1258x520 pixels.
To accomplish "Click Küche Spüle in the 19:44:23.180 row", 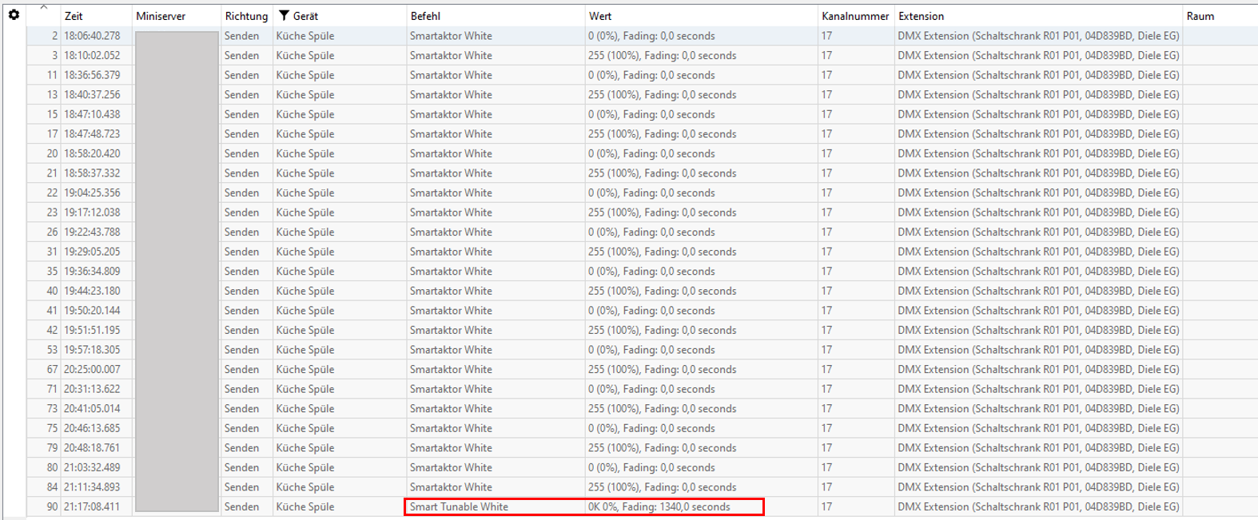I will pyautogui.click(x=305, y=291).
